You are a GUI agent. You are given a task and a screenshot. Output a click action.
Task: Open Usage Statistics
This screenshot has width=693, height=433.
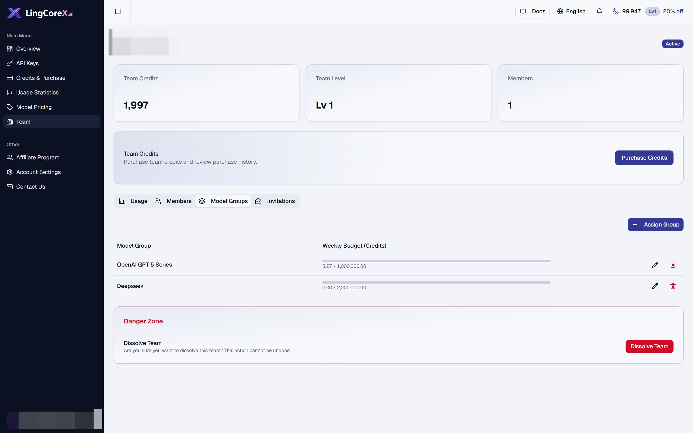click(x=52, y=93)
